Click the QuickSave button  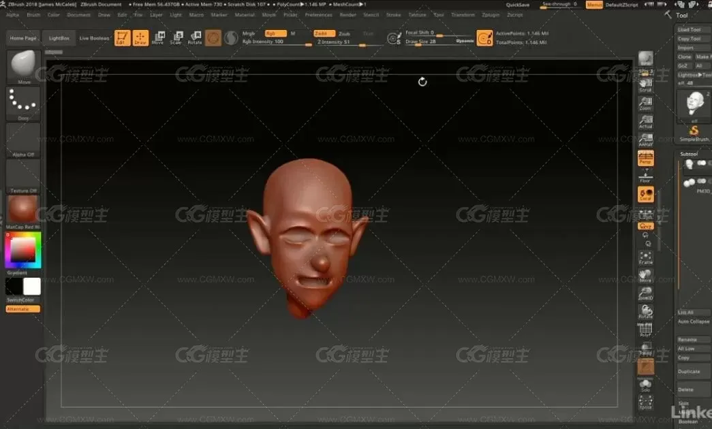click(518, 5)
